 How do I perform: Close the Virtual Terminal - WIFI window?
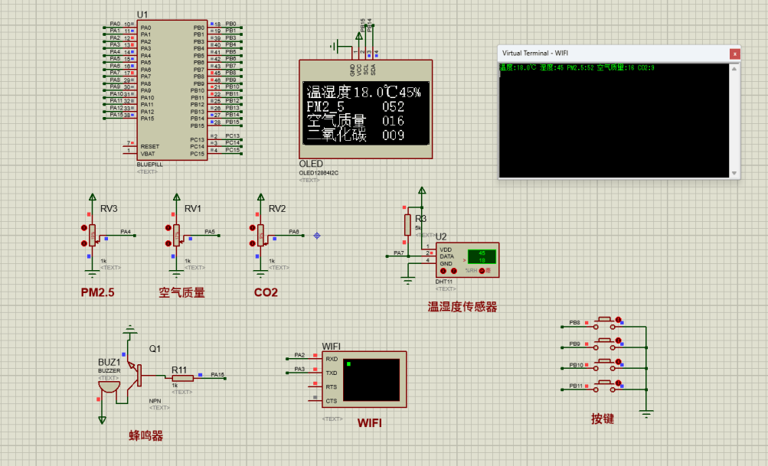[x=734, y=54]
